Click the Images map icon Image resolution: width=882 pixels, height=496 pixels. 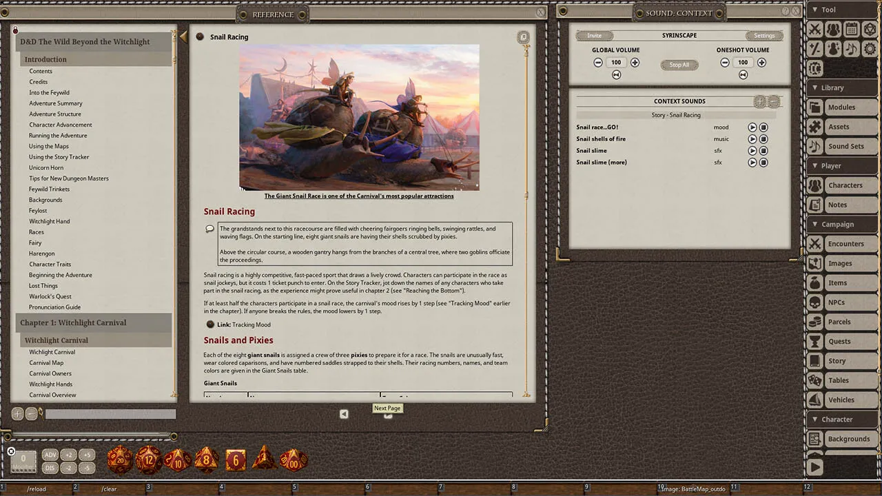click(815, 263)
